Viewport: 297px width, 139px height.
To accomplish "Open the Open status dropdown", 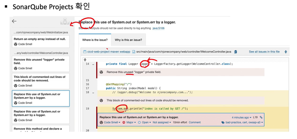I will click(x=144, y=122).
